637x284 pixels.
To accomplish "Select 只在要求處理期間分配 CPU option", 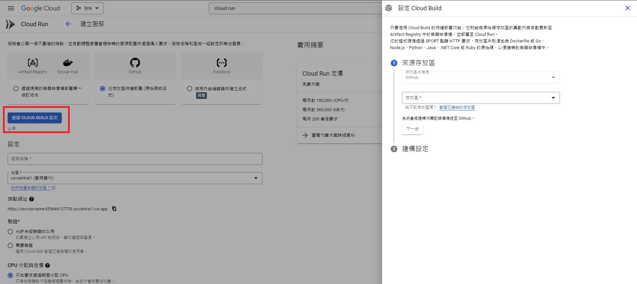I will (x=10, y=275).
